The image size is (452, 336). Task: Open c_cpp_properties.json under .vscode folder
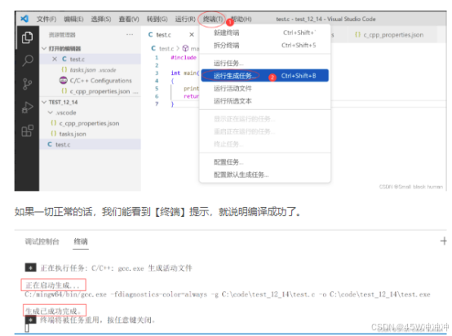point(90,123)
